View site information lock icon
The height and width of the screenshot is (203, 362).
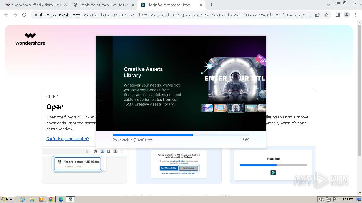[x=35, y=15]
